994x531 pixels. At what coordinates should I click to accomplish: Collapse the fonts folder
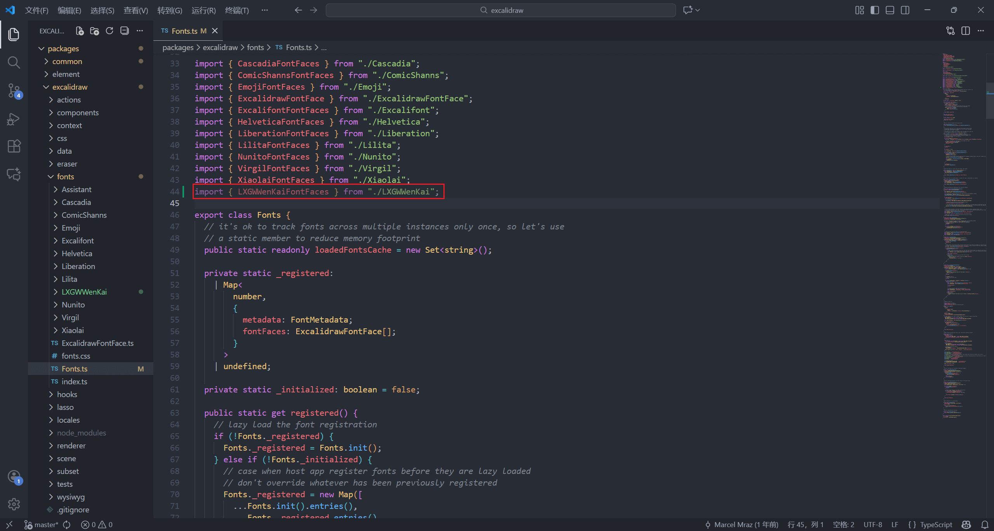coord(65,177)
